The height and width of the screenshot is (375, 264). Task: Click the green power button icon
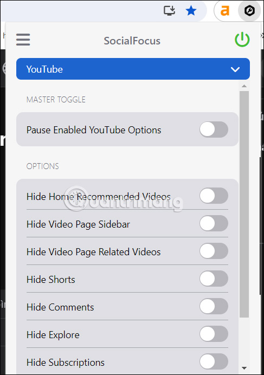pos(242,40)
